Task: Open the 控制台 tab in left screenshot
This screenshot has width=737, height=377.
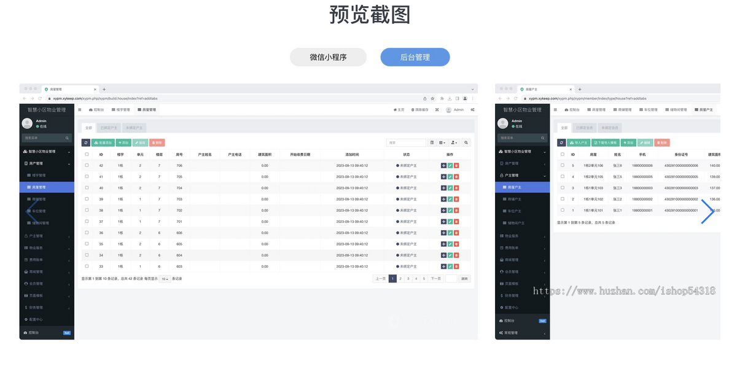Action: (x=96, y=110)
